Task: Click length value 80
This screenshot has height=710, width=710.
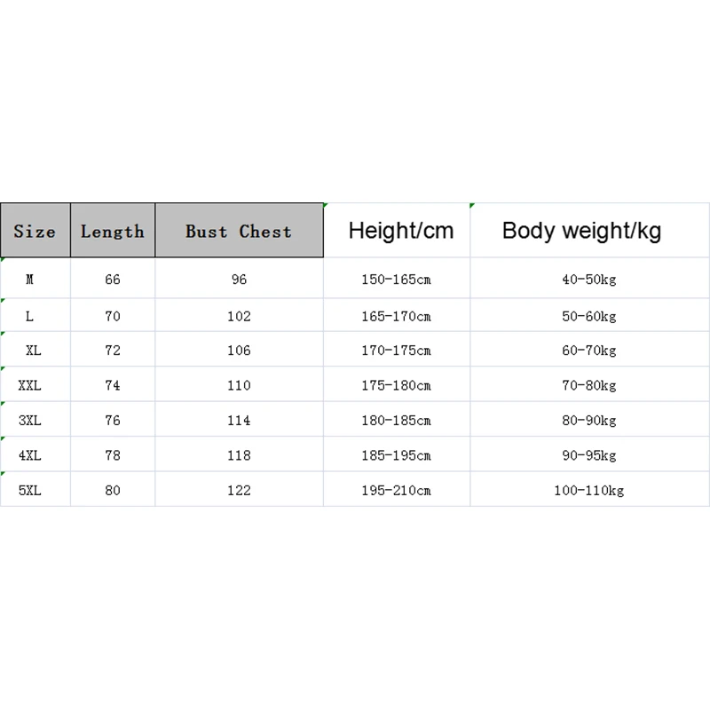Action: (x=112, y=490)
